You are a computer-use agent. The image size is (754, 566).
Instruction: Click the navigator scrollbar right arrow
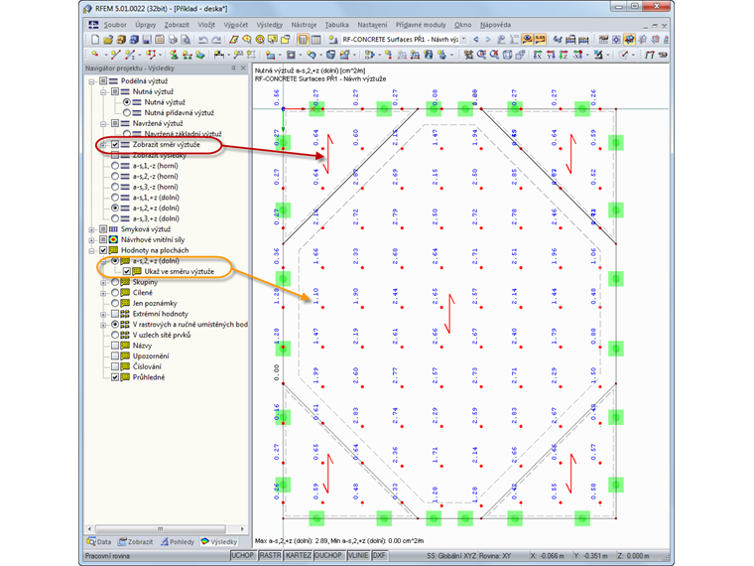coord(242,529)
